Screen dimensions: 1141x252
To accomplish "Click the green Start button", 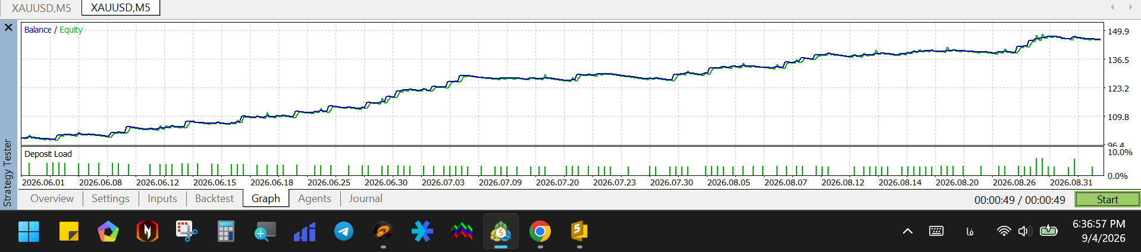I will [x=1107, y=200].
